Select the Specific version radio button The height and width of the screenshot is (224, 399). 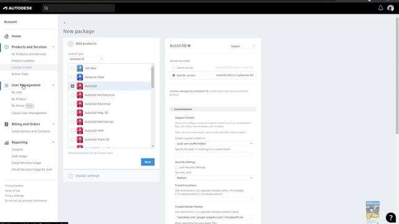tap(173, 75)
